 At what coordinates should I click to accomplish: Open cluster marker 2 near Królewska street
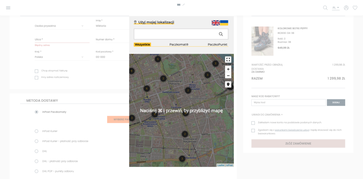pos(163,78)
